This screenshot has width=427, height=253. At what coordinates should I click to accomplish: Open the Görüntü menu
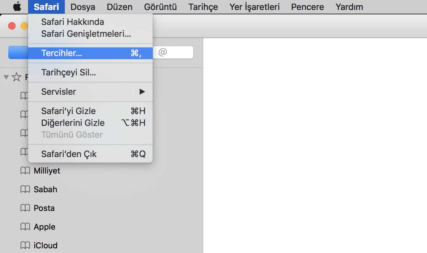tap(160, 7)
